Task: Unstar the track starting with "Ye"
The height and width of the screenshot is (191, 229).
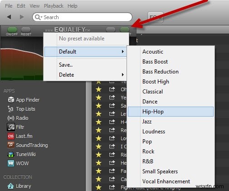Action: tap(98, 98)
